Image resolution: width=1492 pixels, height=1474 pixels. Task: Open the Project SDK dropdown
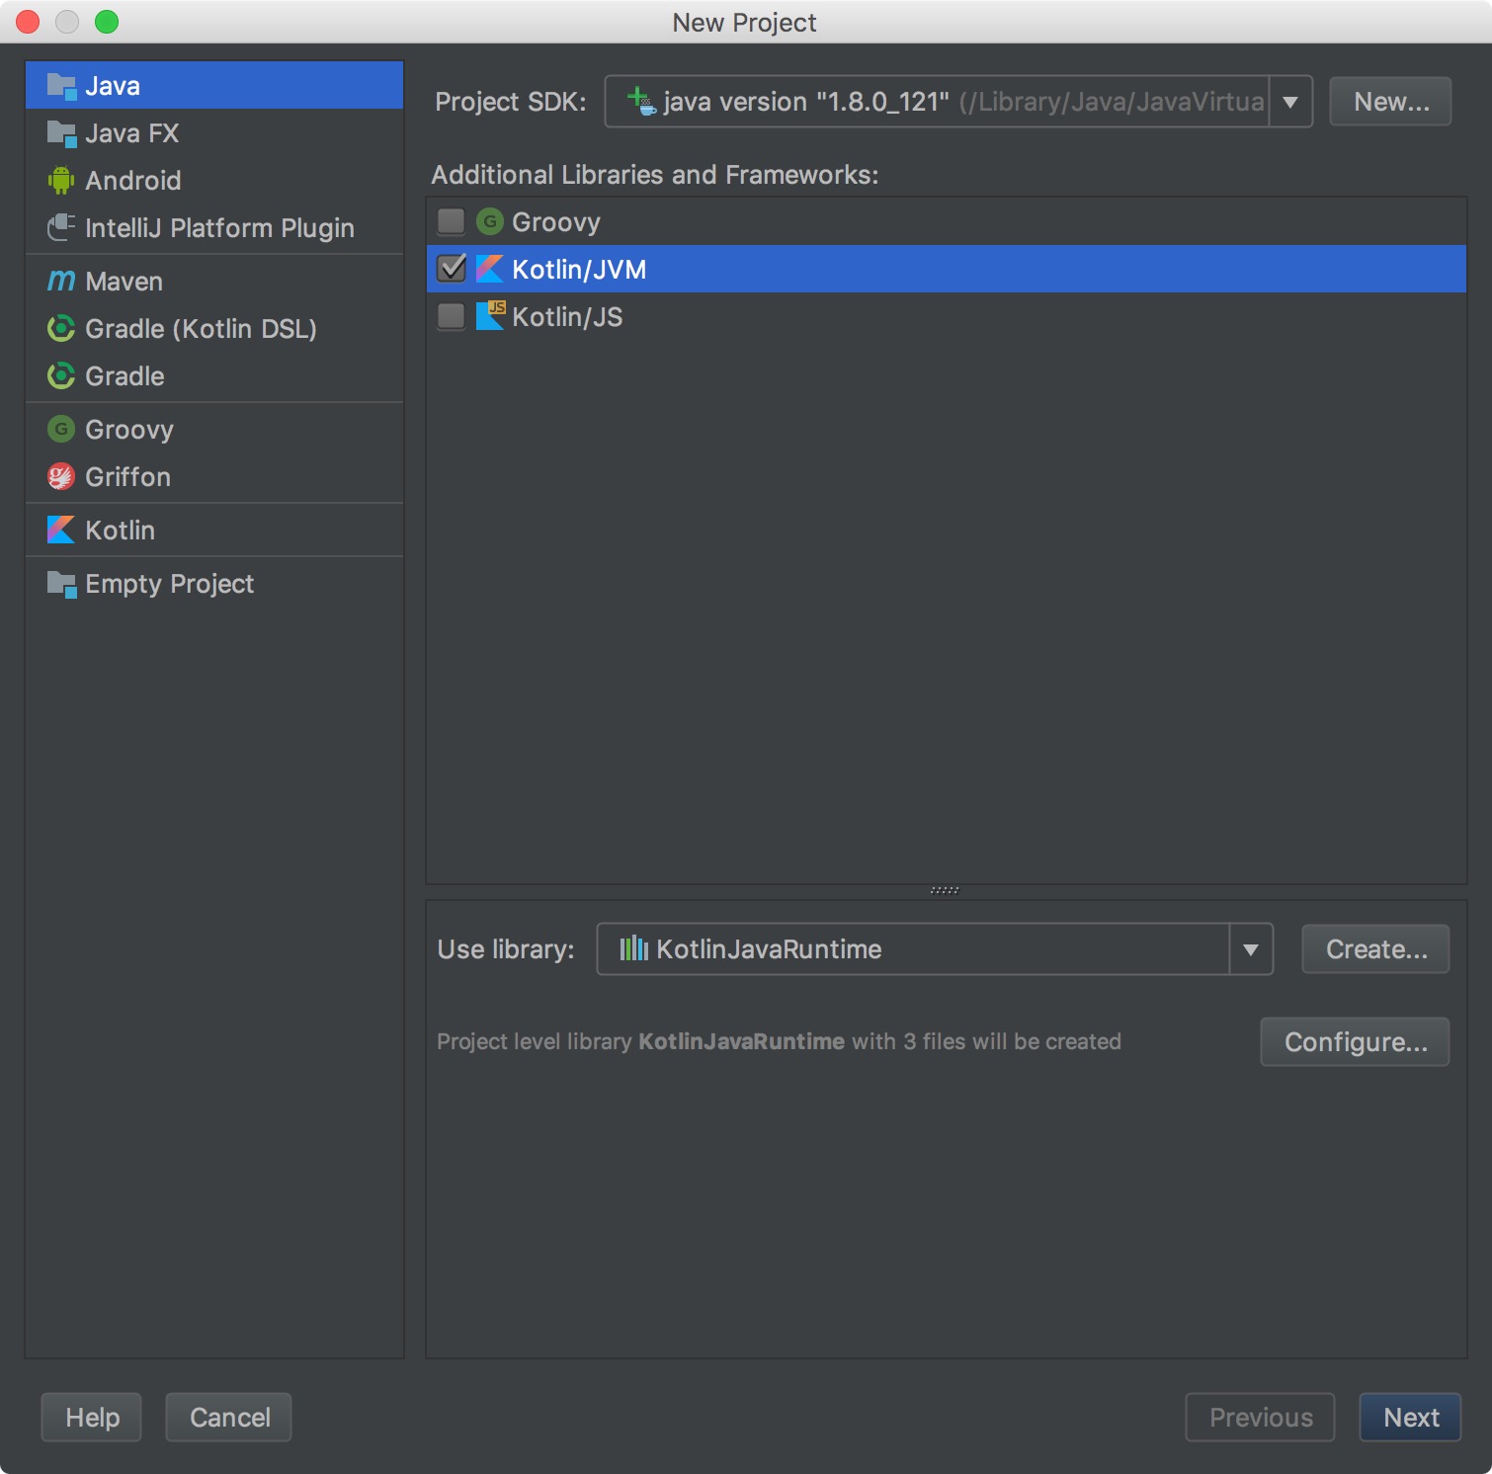[1288, 101]
